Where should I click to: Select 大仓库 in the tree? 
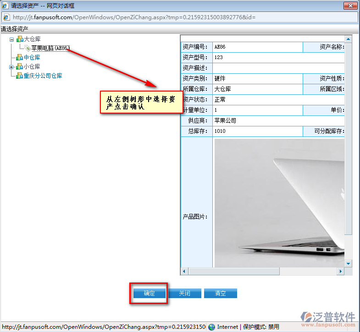[x=32, y=39]
